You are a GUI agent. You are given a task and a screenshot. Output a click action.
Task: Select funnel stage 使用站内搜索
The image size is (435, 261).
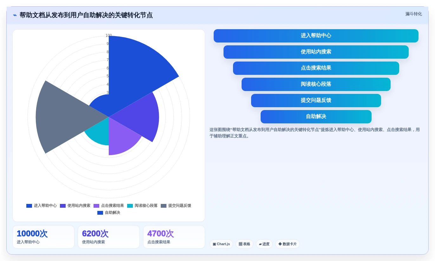pos(316,52)
